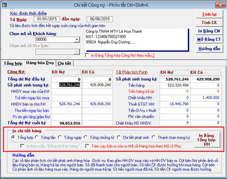
Task: Click the Trả tiền ngay lúc mua label
Action: tap(32, 98)
